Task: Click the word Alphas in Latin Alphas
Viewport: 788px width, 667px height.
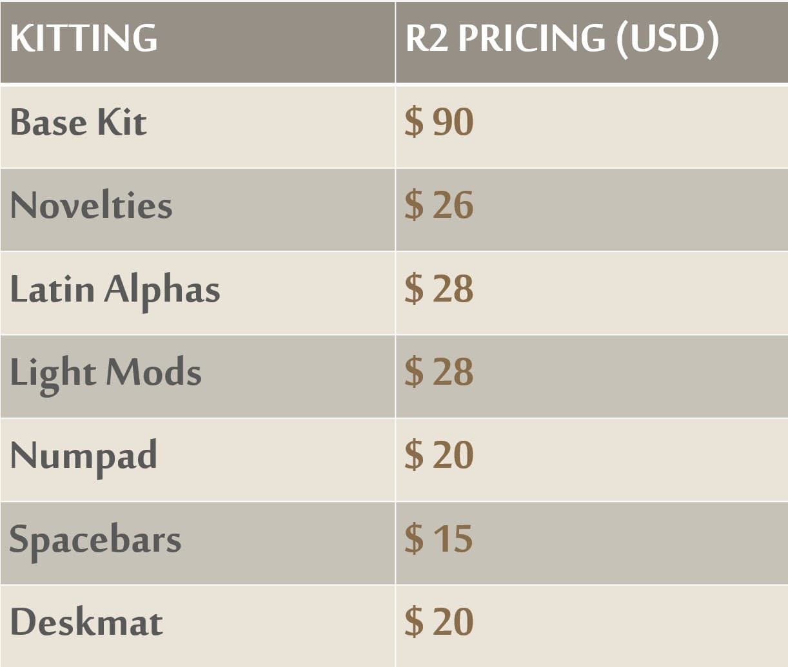Action: (x=162, y=289)
